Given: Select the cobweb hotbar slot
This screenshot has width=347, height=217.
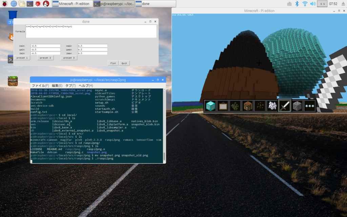Looking at the screenshot, I should [272, 106].
